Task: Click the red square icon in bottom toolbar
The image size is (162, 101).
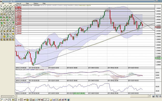Action: (x=22, y=100)
